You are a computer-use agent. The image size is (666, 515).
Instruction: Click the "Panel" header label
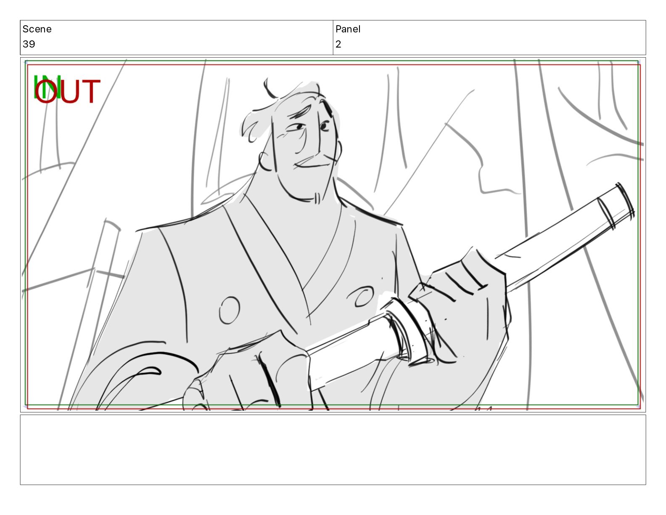coord(348,29)
